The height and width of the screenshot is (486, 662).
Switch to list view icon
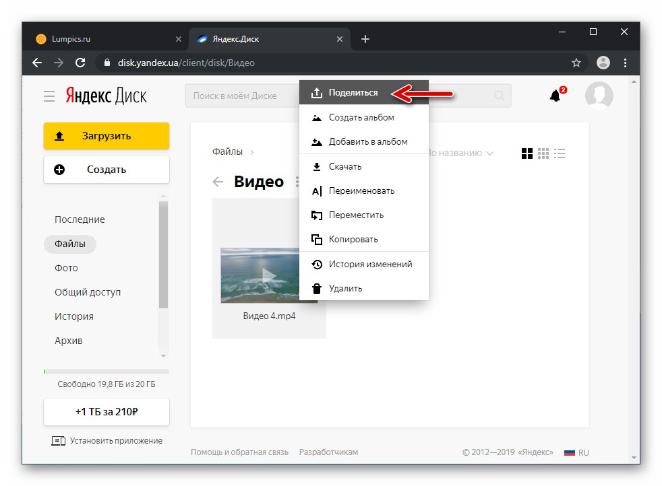tap(560, 153)
